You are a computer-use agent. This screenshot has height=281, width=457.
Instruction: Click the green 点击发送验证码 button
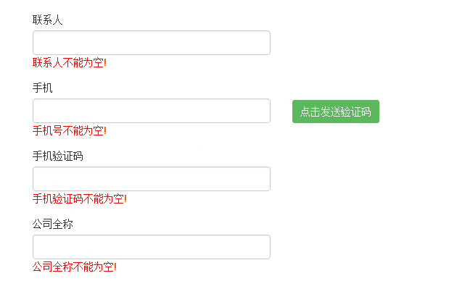[335, 112]
